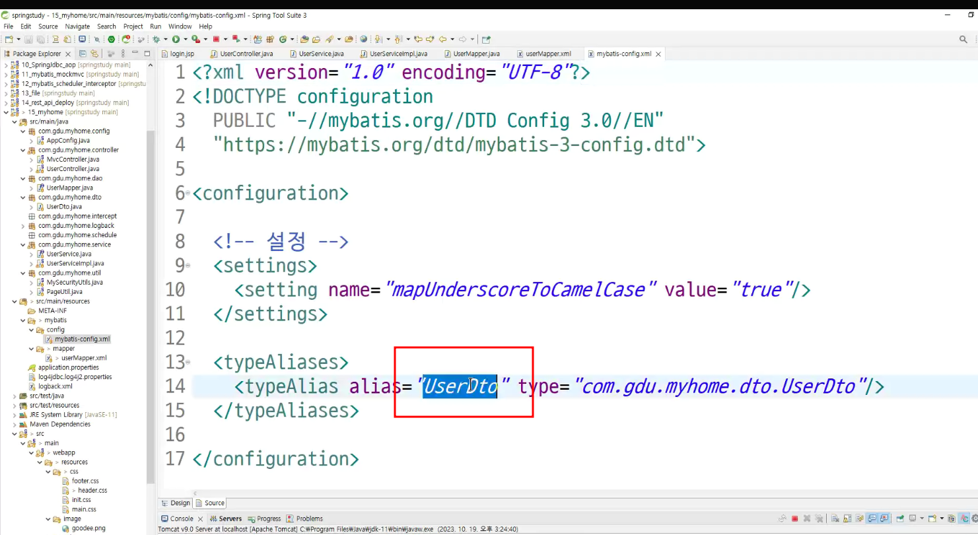Open the Window menu
The width and height of the screenshot is (978, 535).
(180, 26)
